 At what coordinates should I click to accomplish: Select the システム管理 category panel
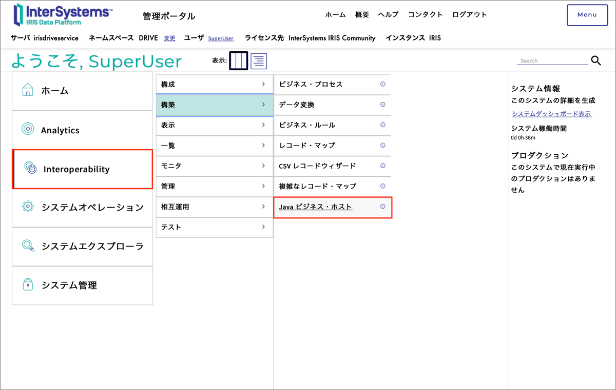tap(83, 285)
